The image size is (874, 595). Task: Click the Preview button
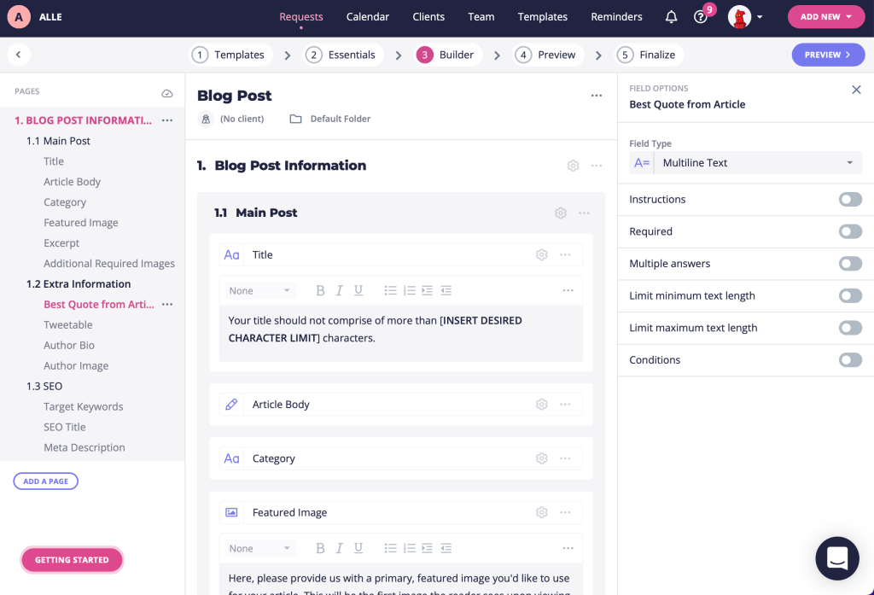point(828,55)
